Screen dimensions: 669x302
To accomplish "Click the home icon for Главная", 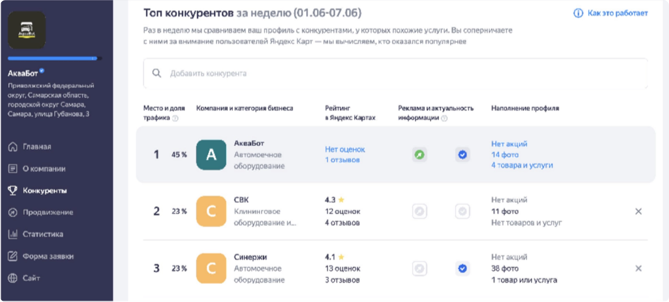I will point(13,147).
